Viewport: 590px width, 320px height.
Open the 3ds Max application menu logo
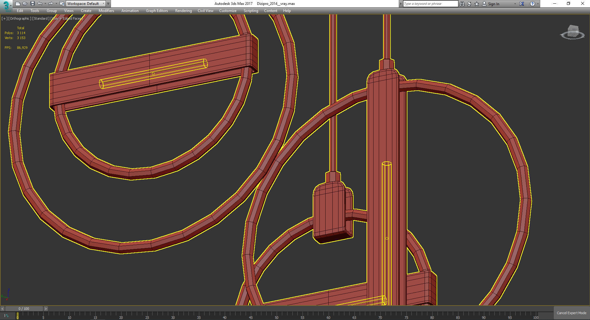click(x=6, y=6)
